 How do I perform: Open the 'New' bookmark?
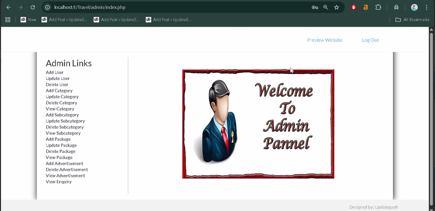(x=28, y=19)
